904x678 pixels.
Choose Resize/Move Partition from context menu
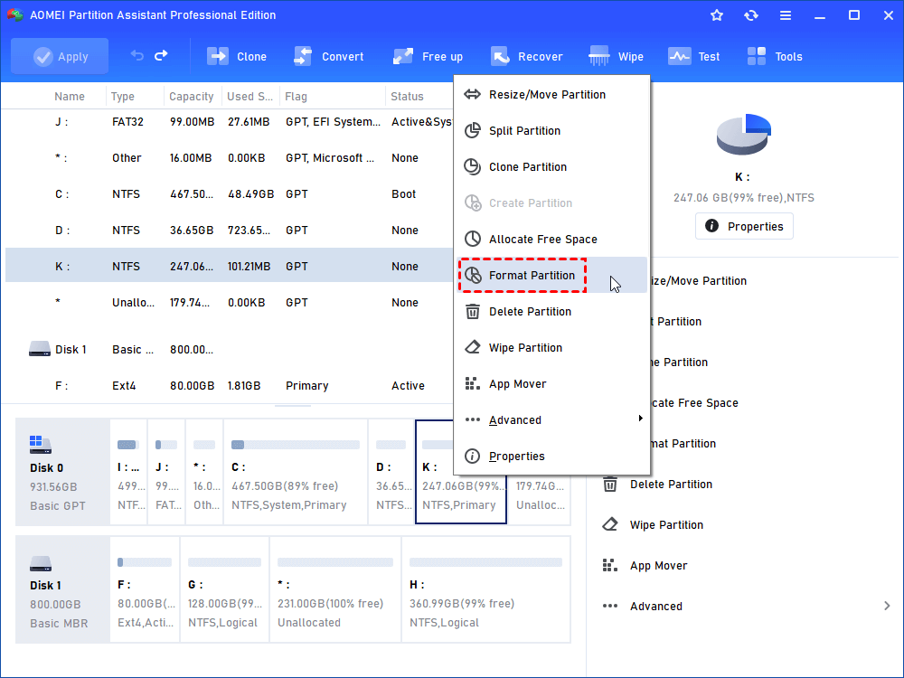point(551,95)
